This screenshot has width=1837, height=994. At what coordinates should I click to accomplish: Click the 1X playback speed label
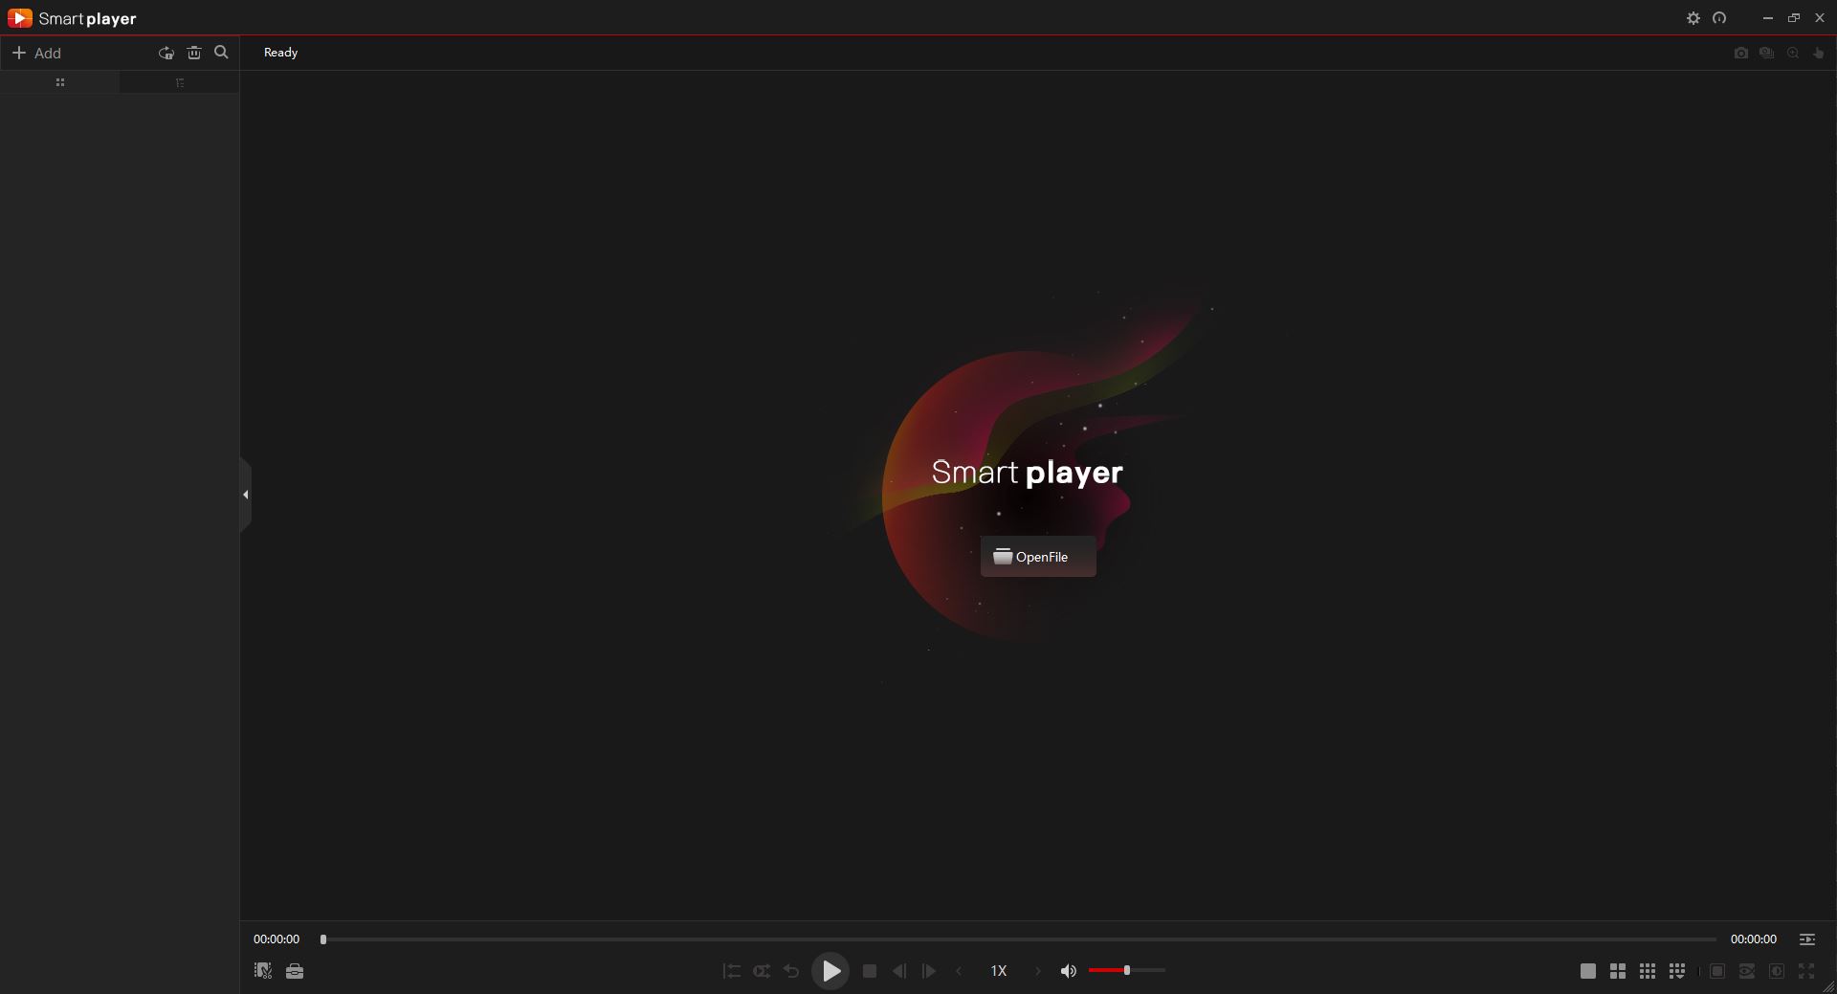click(999, 971)
